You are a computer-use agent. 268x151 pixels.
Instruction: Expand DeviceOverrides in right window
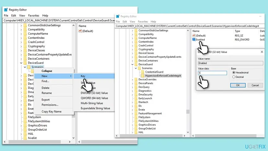pyautogui.click(x=132, y=79)
